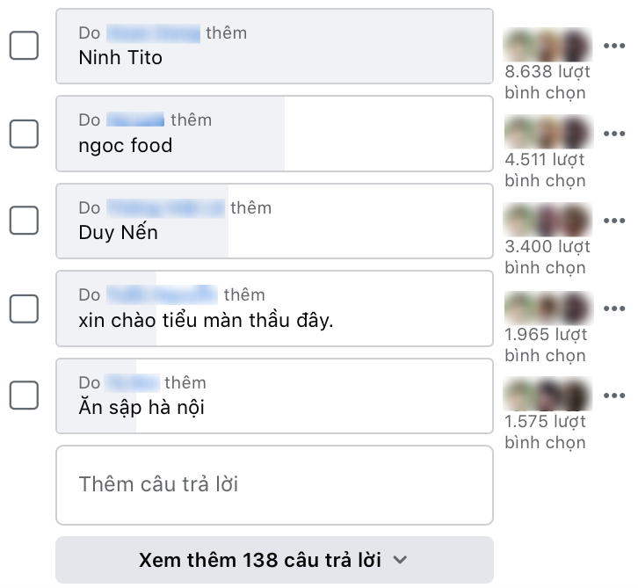Expand Xem thêm 138 câu trả lời
638x588 pixels.
(274, 560)
